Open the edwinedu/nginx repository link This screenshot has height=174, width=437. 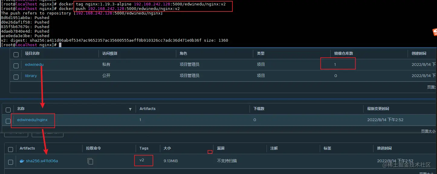tap(32, 120)
